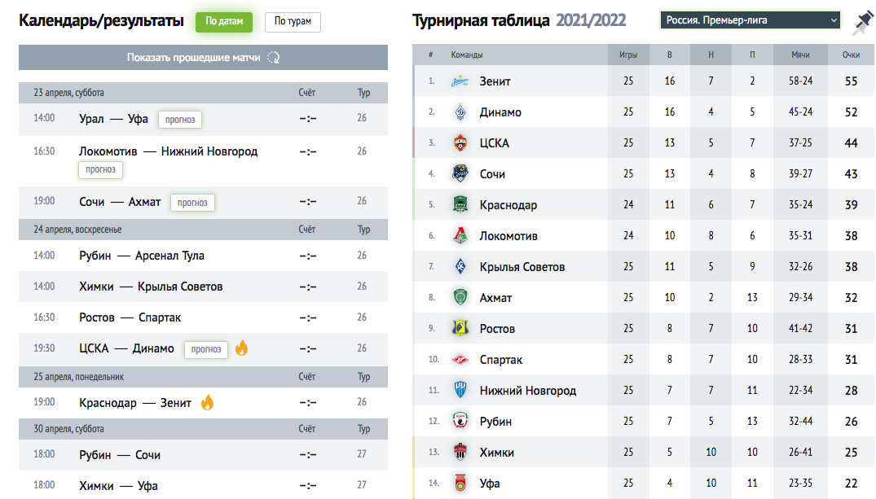This screenshot has height=499, width=876.
Task: Click the CSKA team logo
Action: pos(460,143)
